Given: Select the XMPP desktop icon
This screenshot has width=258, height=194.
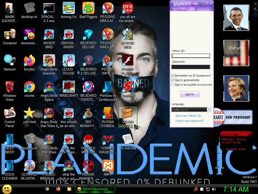Looking at the screenshot, I should tap(108, 168).
